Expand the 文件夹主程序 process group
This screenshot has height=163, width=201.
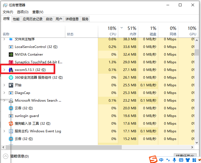[4, 39]
